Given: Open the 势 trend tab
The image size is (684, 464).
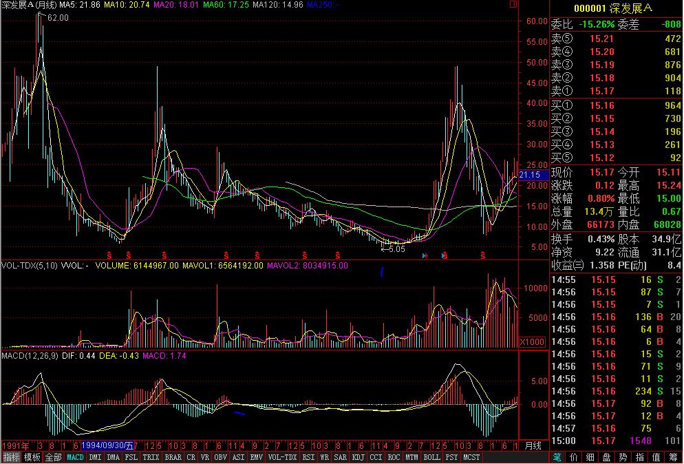Looking at the screenshot, I should pyautogui.click(x=623, y=457).
